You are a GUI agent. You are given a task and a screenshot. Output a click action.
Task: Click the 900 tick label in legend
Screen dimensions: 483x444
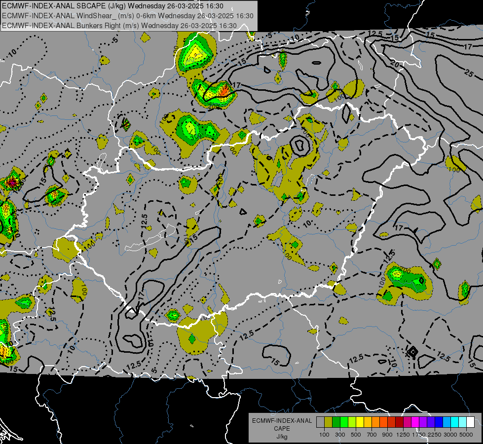click(x=387, y=435)
